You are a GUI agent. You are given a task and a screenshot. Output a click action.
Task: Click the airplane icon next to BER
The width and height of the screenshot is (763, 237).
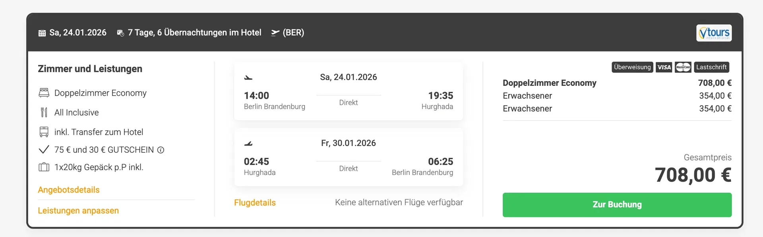click(x=275, y=33)
